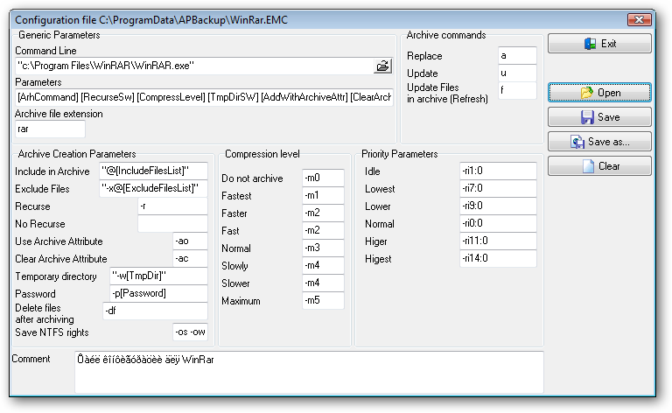The width and height of the screenshot is (672, 413).
Task: Click into the Parameters text field
Action: tap(204, 98)
